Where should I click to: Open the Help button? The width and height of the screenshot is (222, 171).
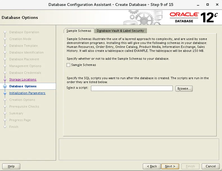(11, 166)
